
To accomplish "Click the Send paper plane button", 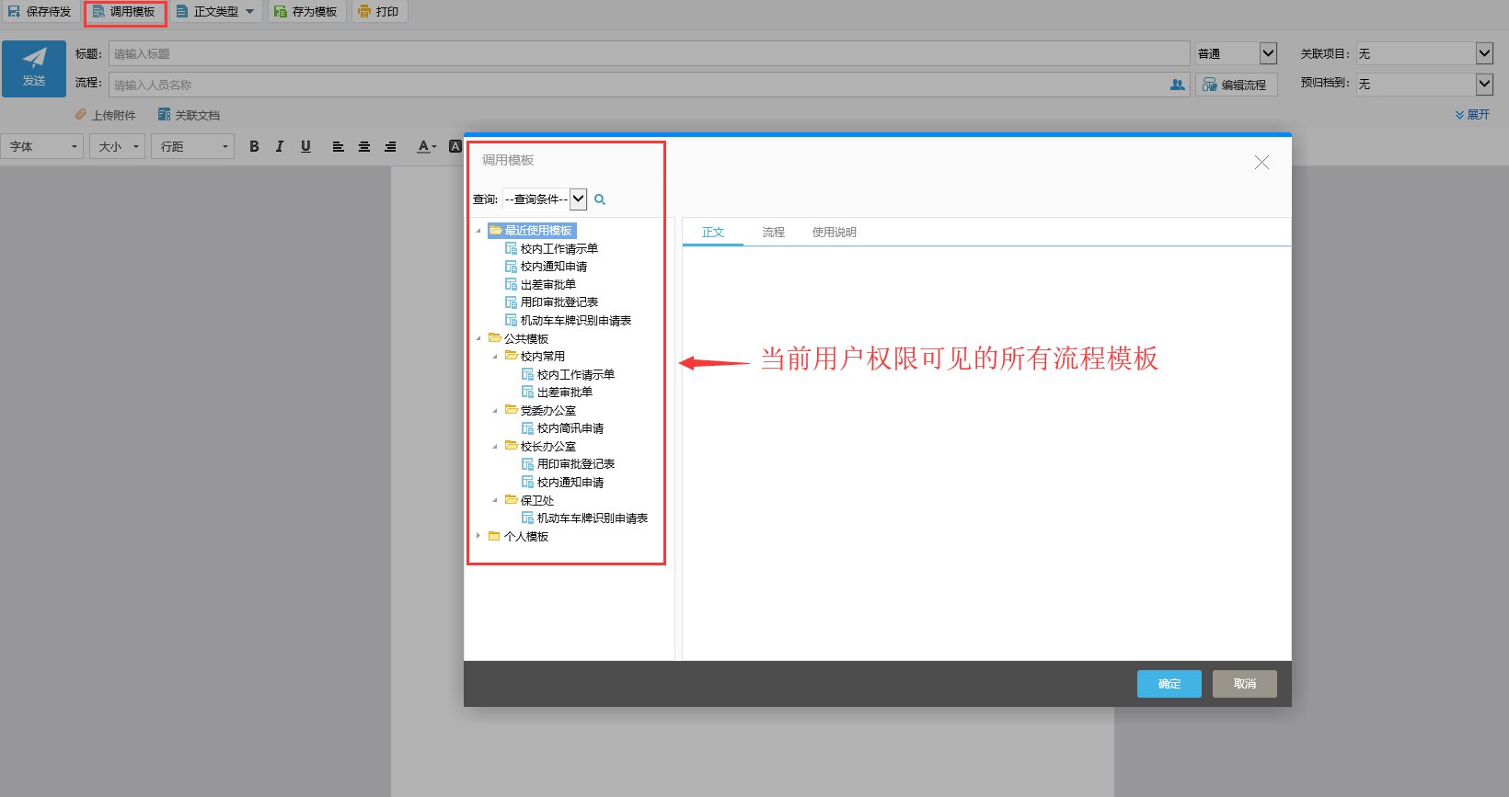I will pyautogui.click(x=34, y=69).
